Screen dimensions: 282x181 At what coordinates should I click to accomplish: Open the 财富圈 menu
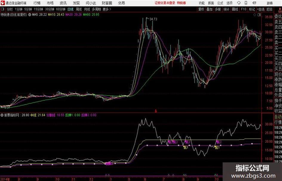pos(107,3)
